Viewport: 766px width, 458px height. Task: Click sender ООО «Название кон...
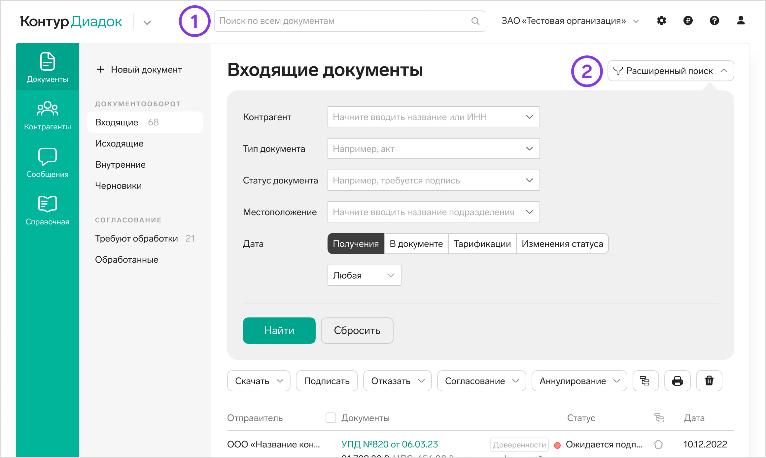point(273,444)
